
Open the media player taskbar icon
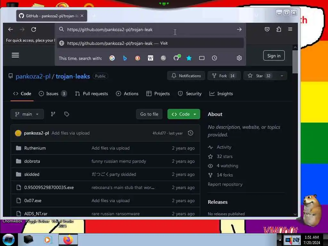[48, 240]
